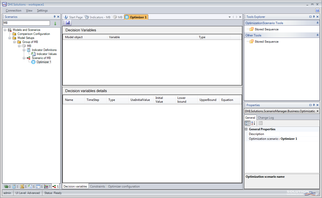The width and height of the screenshot is (322, 198).
Task: Select the Decision variables bottom tab
Action: [x=75, y=186]
